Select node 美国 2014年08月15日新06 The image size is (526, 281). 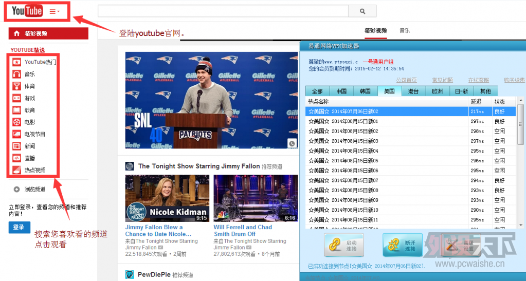coord(411,171)
